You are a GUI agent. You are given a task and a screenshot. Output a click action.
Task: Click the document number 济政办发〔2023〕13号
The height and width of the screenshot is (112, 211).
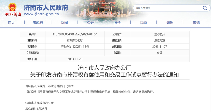click(75, 47)
